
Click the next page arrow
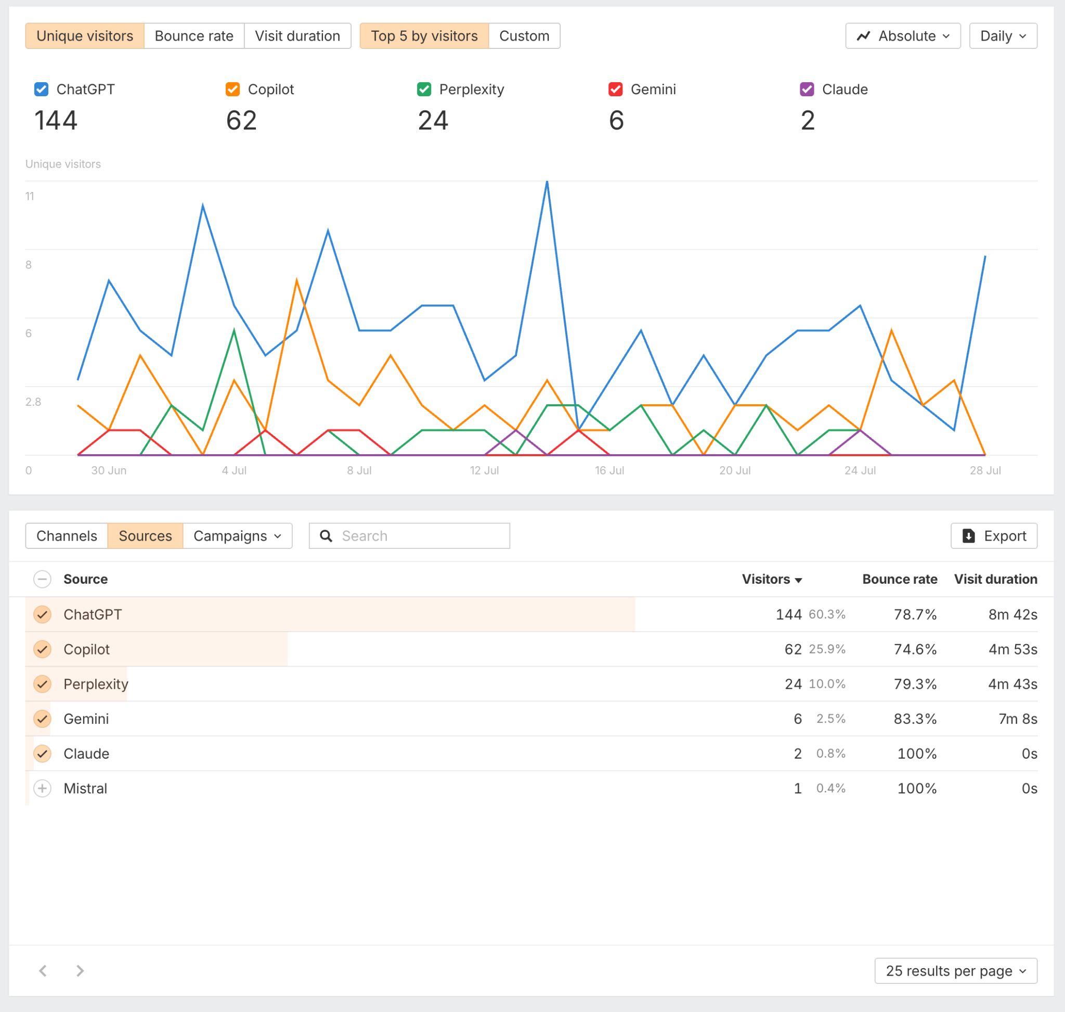click(80, 970)
